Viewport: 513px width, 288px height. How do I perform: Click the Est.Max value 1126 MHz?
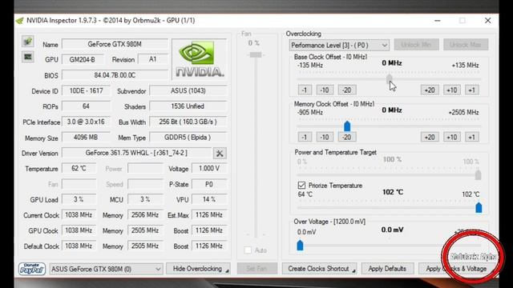click(x=209, y=215)
